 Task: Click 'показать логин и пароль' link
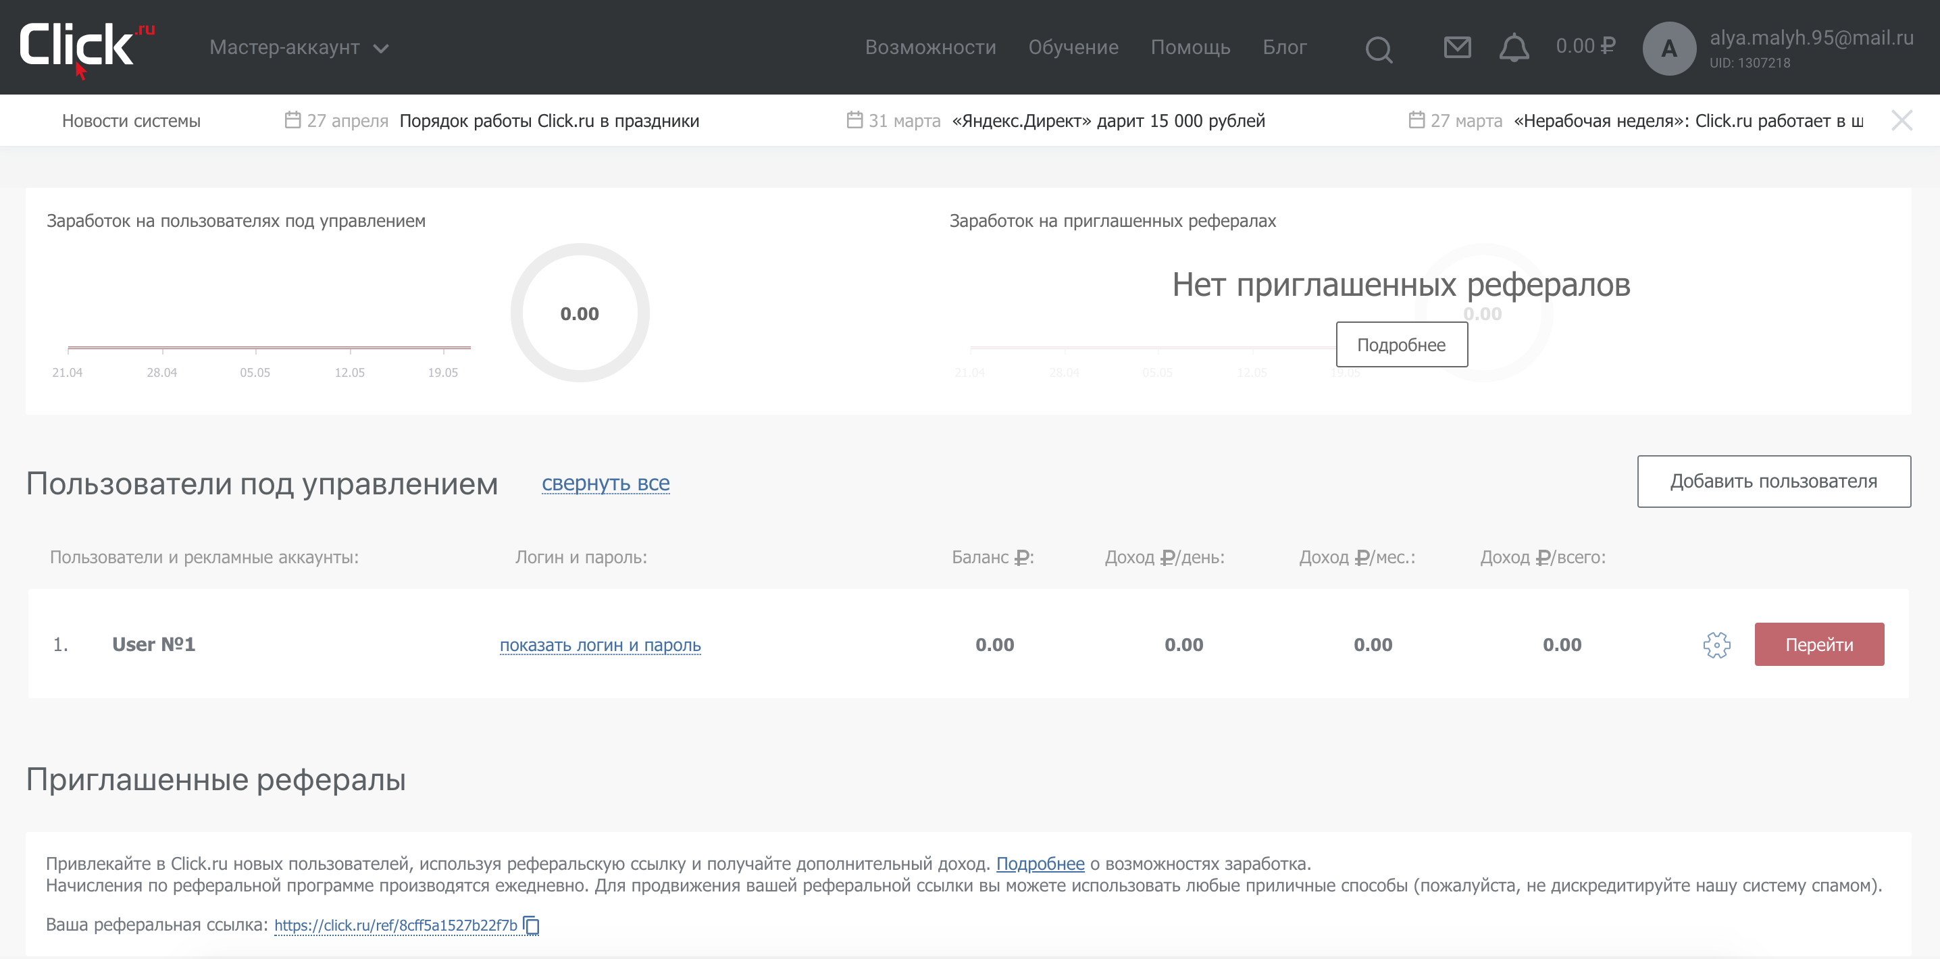(601, 645)
